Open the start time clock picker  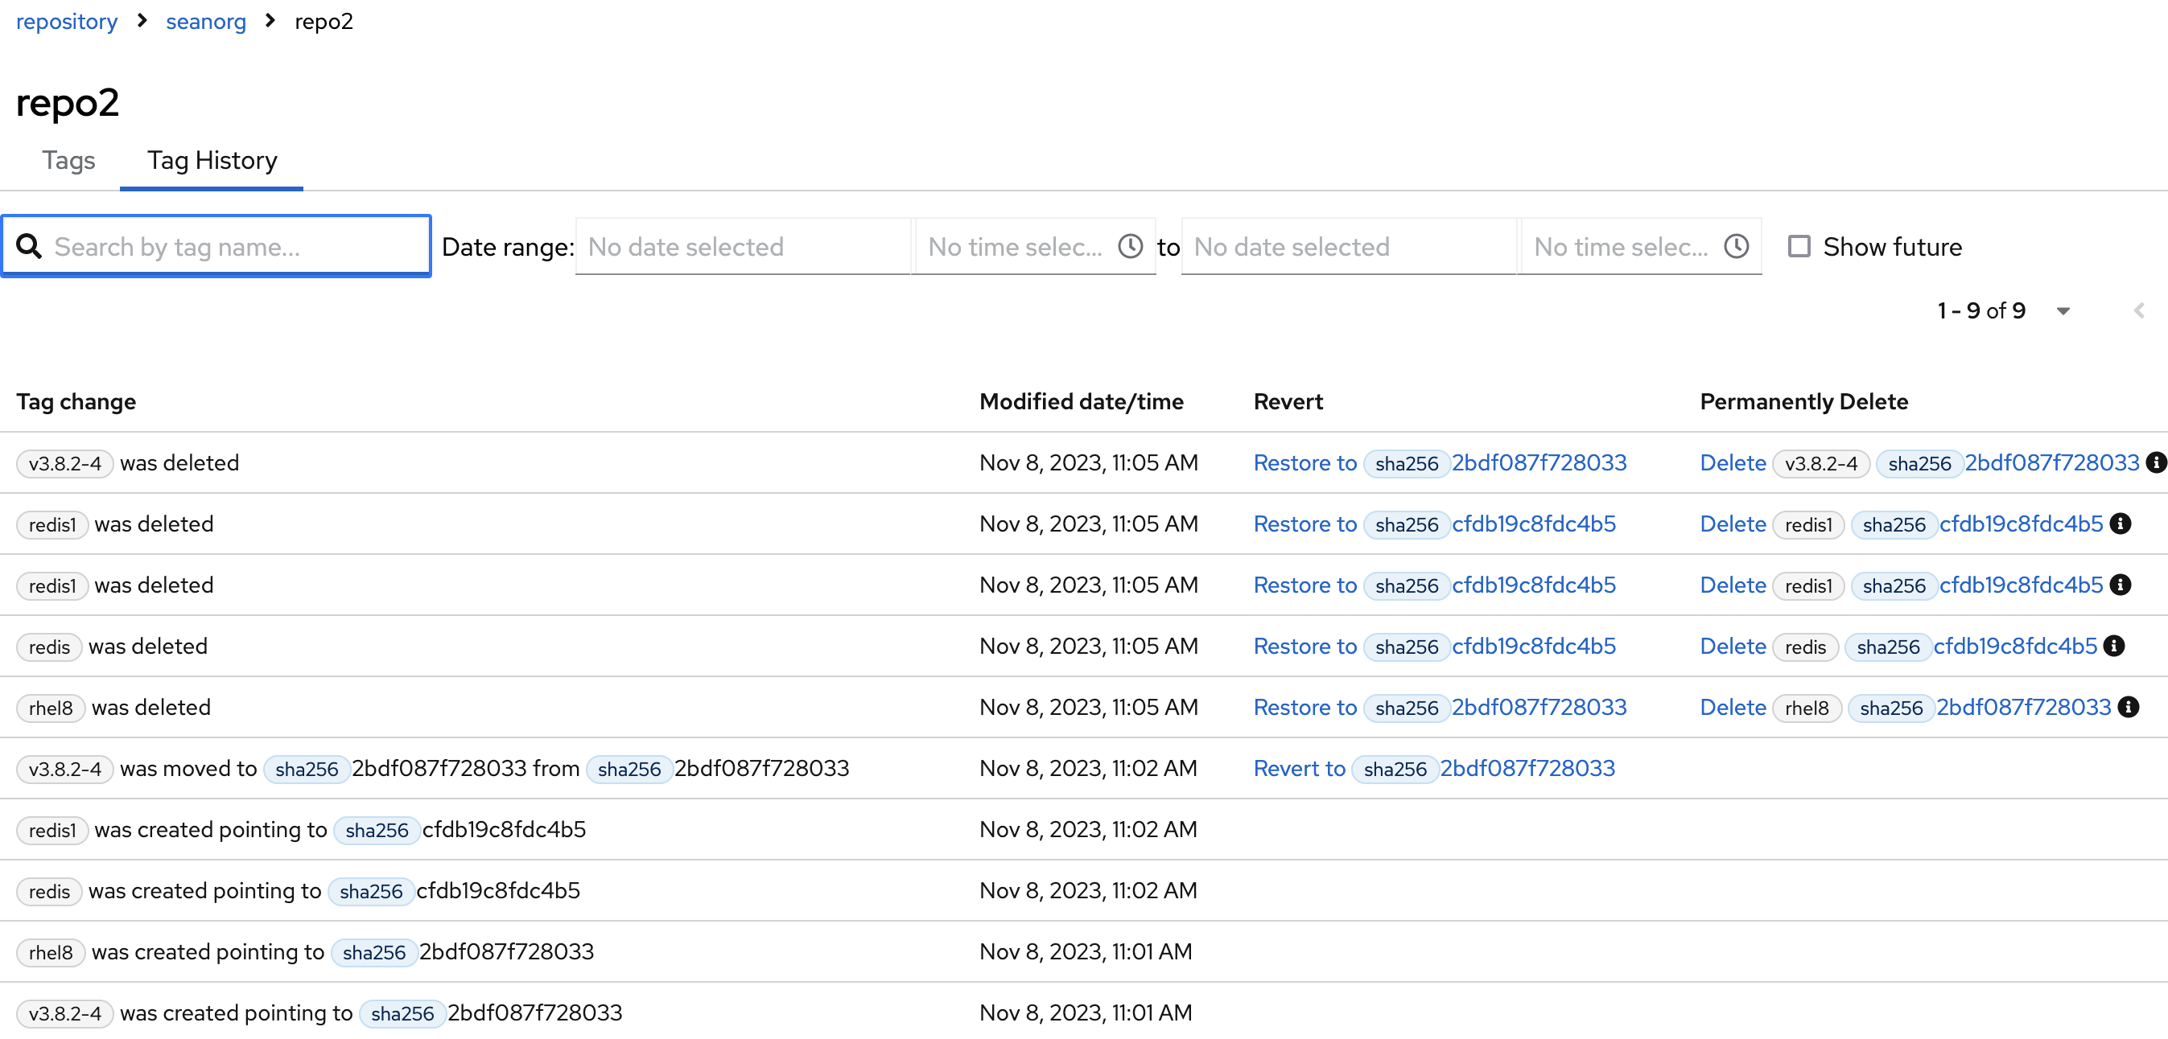(1129, 247)
